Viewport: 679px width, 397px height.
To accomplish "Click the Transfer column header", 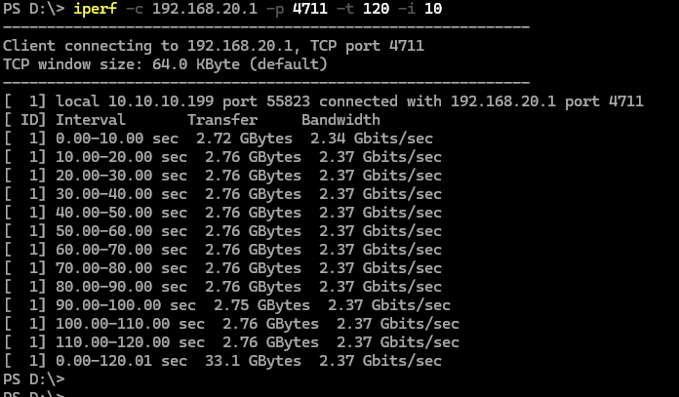I will click(222, 120).
